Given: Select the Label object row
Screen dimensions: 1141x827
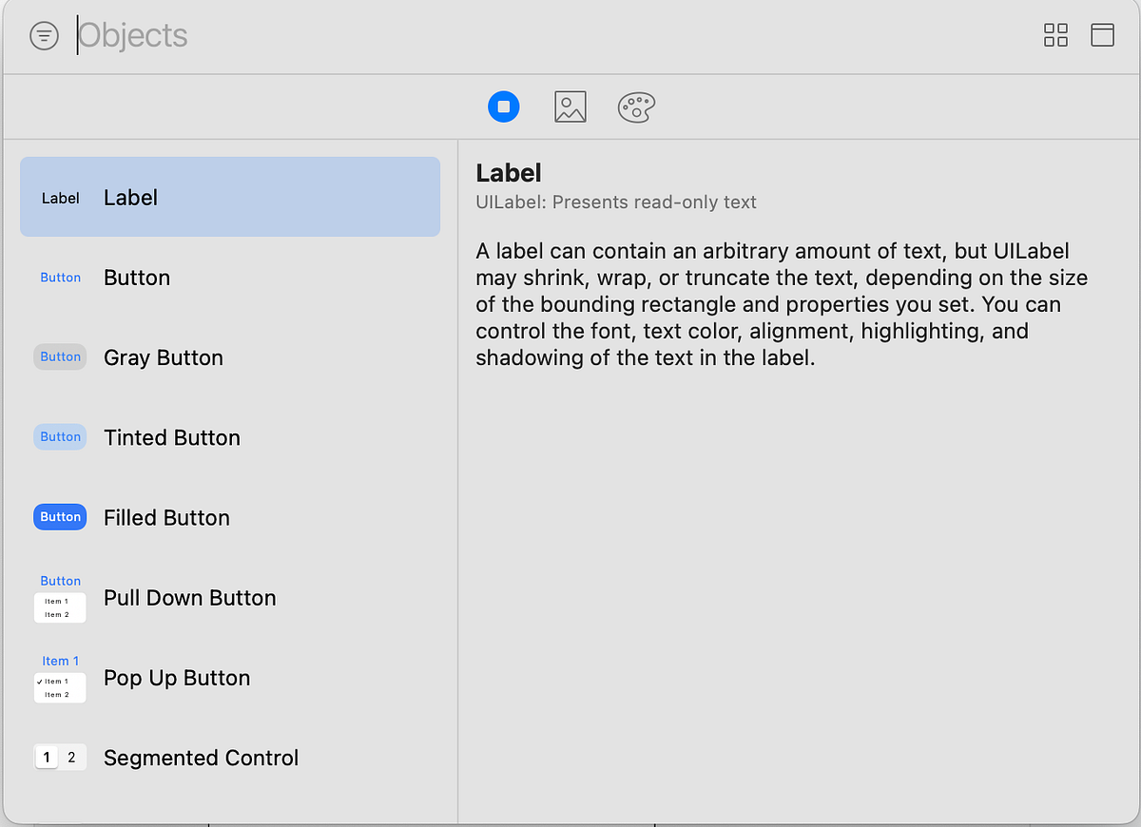Looking at the screenshot, I should [x=230, y=198].
